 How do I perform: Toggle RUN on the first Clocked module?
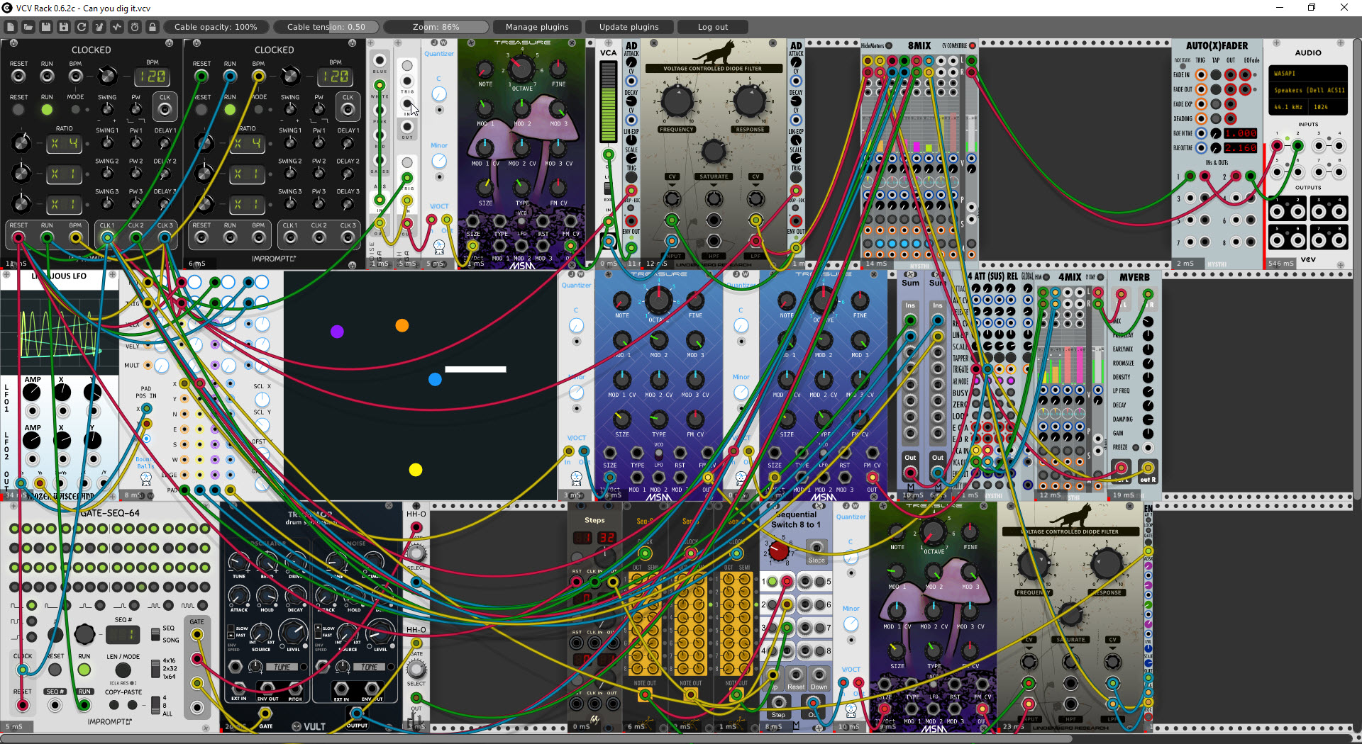click(x=47, y=110)
